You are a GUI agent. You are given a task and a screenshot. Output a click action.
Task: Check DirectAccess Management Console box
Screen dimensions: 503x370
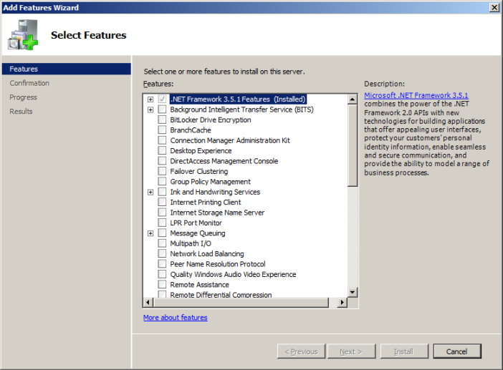162,161
